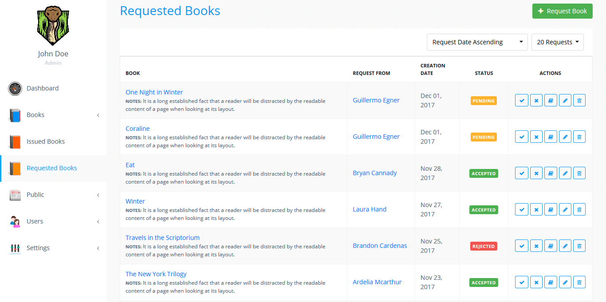Edit the Winter request with the pencil icon

[565, 210]
